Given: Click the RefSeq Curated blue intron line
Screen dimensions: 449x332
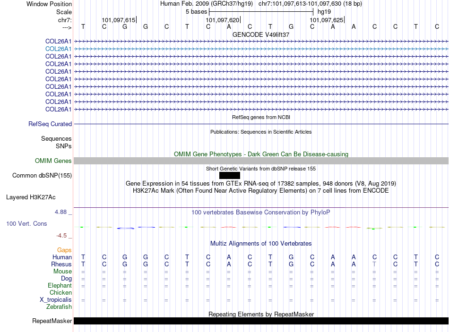Looking at the screenshot, I should coord(261,124).
